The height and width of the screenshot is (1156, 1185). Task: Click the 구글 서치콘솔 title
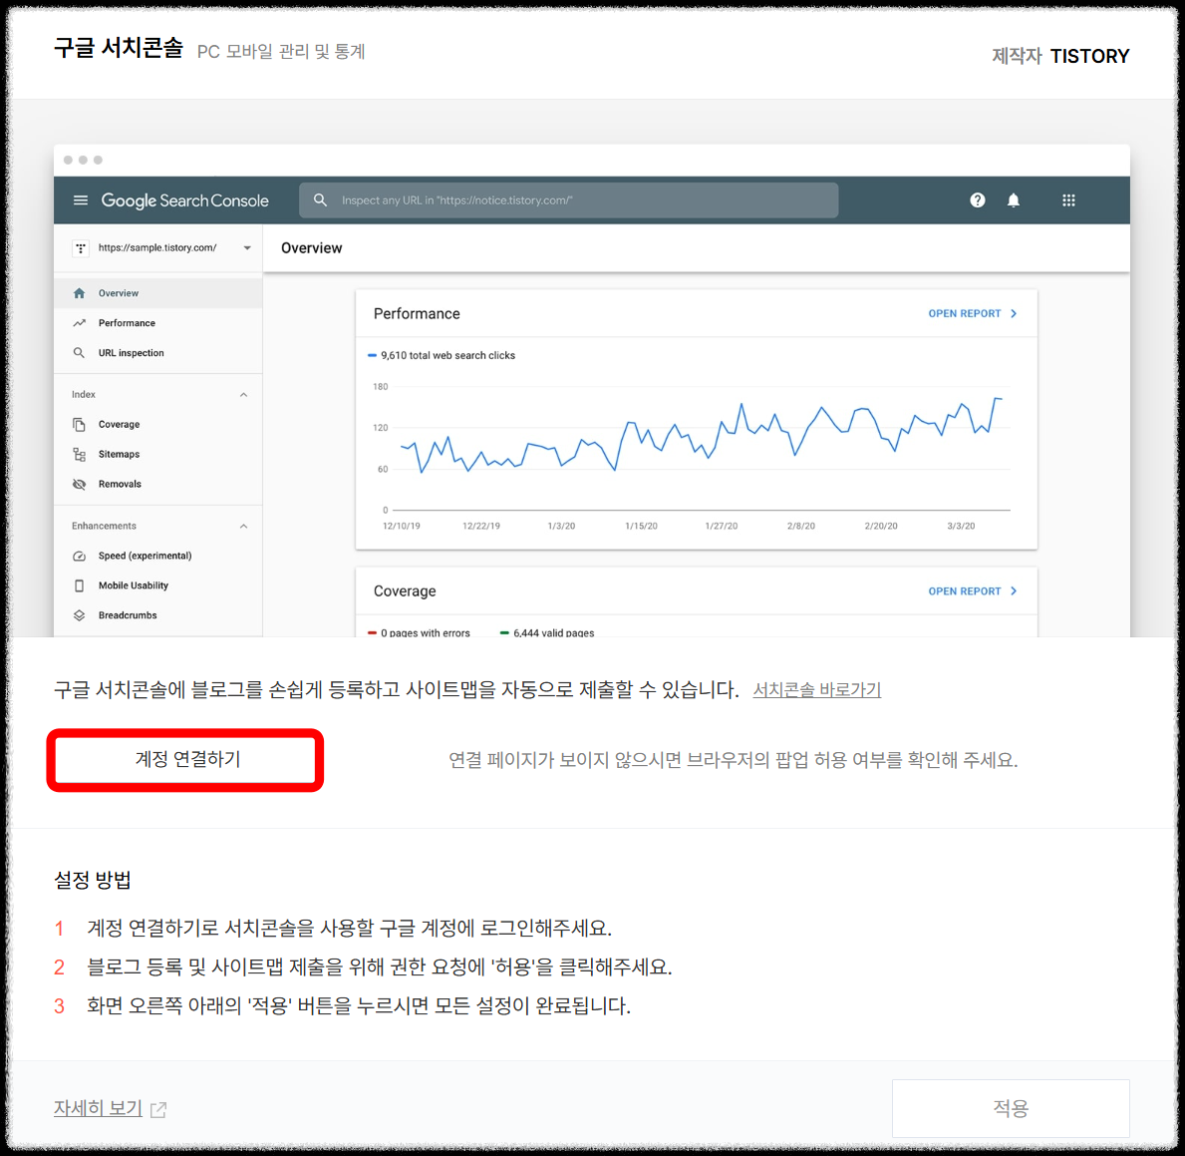click(119, 48)
